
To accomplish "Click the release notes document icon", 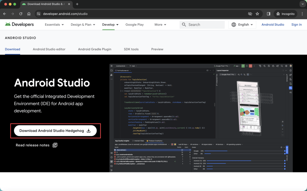I will pos(55,145).
